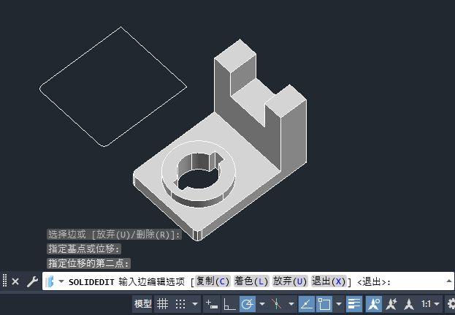
Task: Toggle dynamic input
Action: (x=212, y=304)
